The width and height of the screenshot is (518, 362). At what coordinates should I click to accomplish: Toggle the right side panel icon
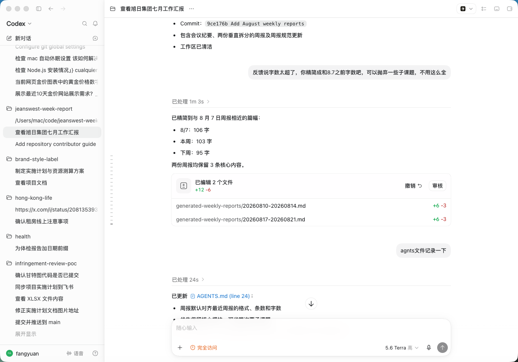pyautogui.click(x=510, y=9)
